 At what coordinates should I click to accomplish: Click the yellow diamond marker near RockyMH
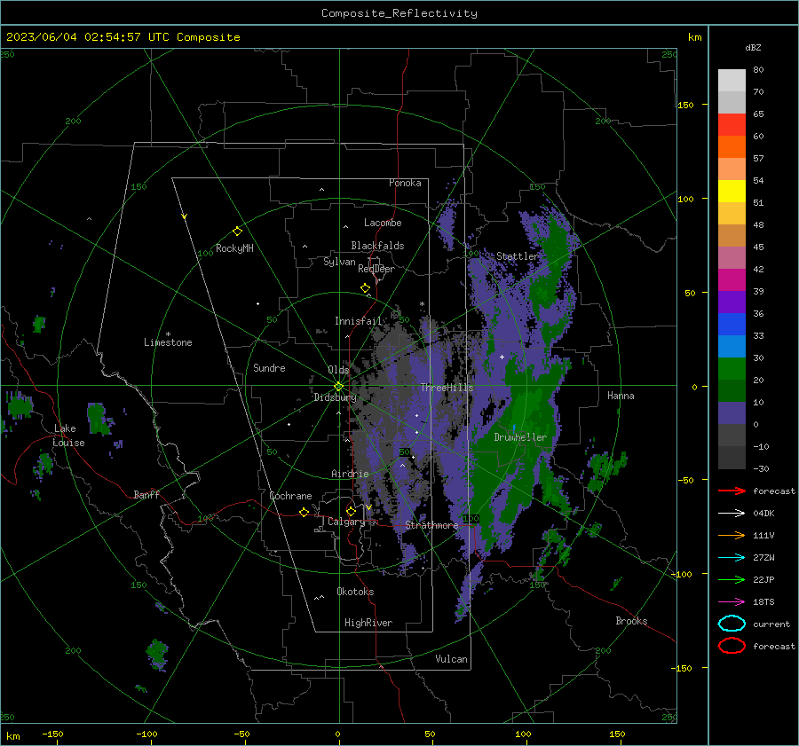[x=237, y=232]
